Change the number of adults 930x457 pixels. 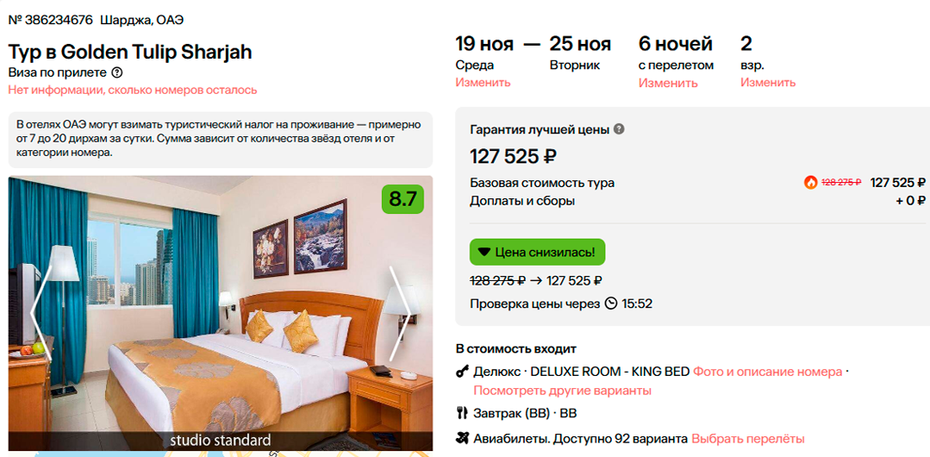(x=767, y=83)
